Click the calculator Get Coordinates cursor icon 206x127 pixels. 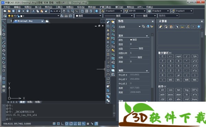(x=177, y=27)
